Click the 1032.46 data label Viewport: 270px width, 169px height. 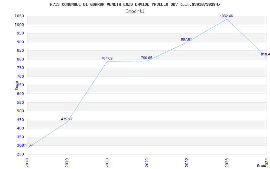pos(226,16)
